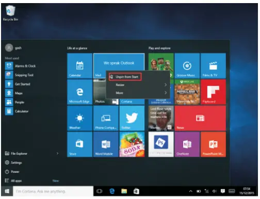Image resolution: width=260 pixels, height=199 pixels.
Task: Open the Twitter tile
Action: click(x=132, y=118)
